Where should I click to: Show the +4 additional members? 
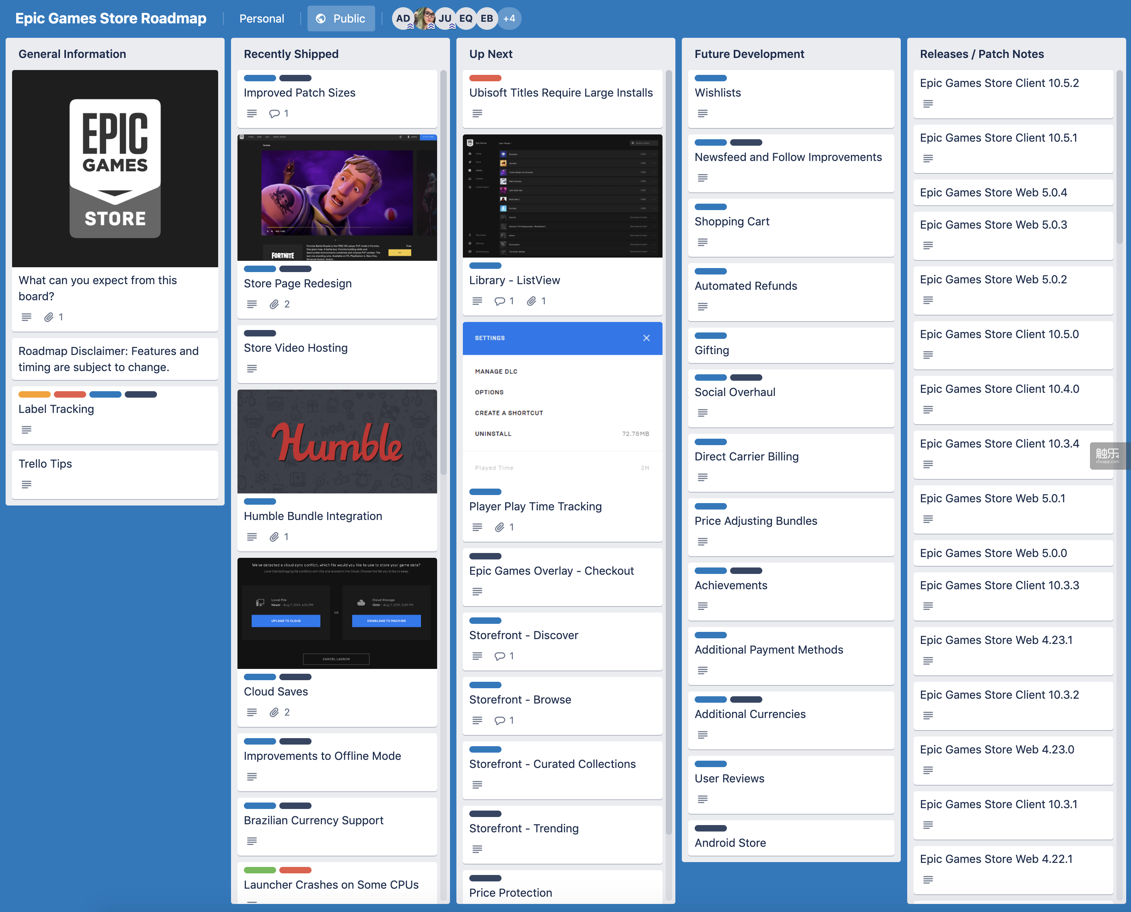[509, 19]
